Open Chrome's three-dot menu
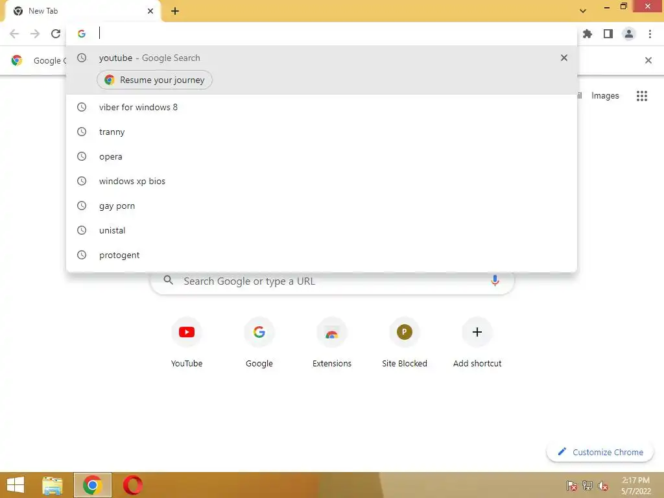 tap(650, 34)
